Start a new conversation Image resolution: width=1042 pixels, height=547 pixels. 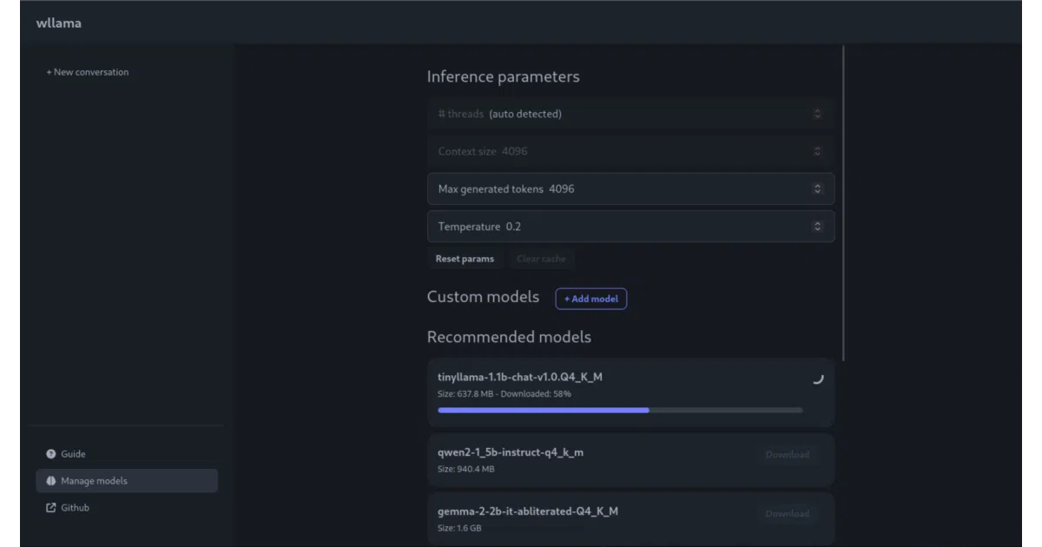(88, 72)
